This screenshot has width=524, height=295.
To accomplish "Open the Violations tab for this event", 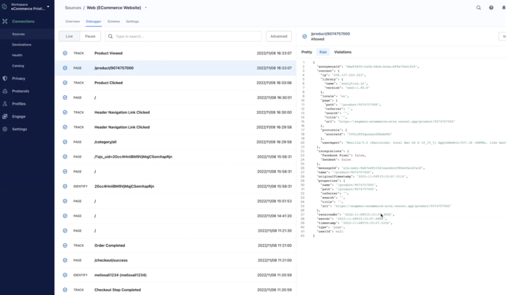I will [342, 52].
